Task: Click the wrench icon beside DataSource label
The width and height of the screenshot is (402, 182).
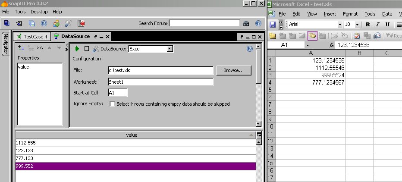Action: coord(96,49)
